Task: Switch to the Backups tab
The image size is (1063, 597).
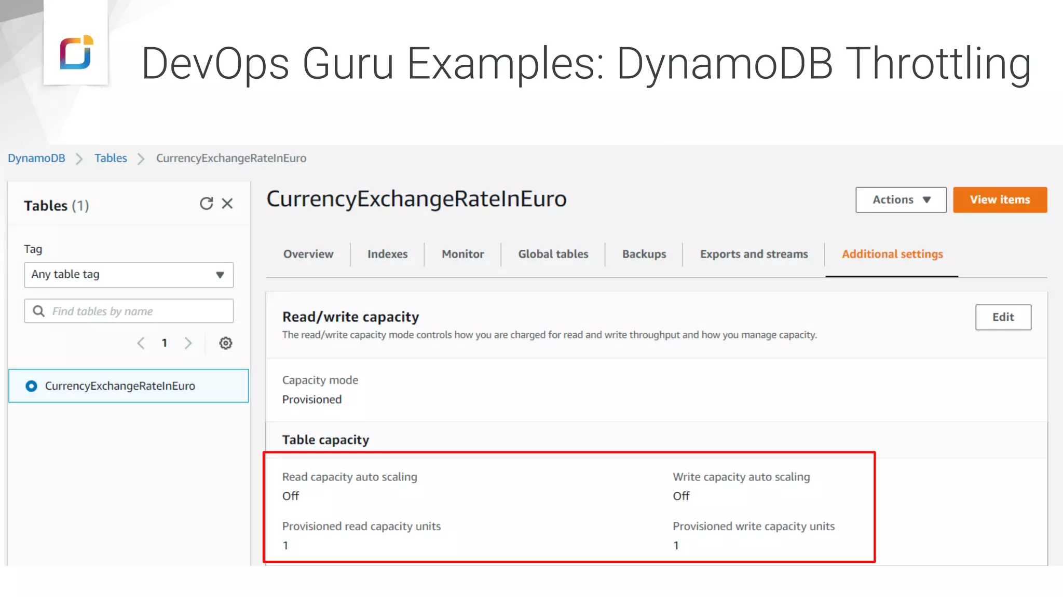Action: coord(644,254)
